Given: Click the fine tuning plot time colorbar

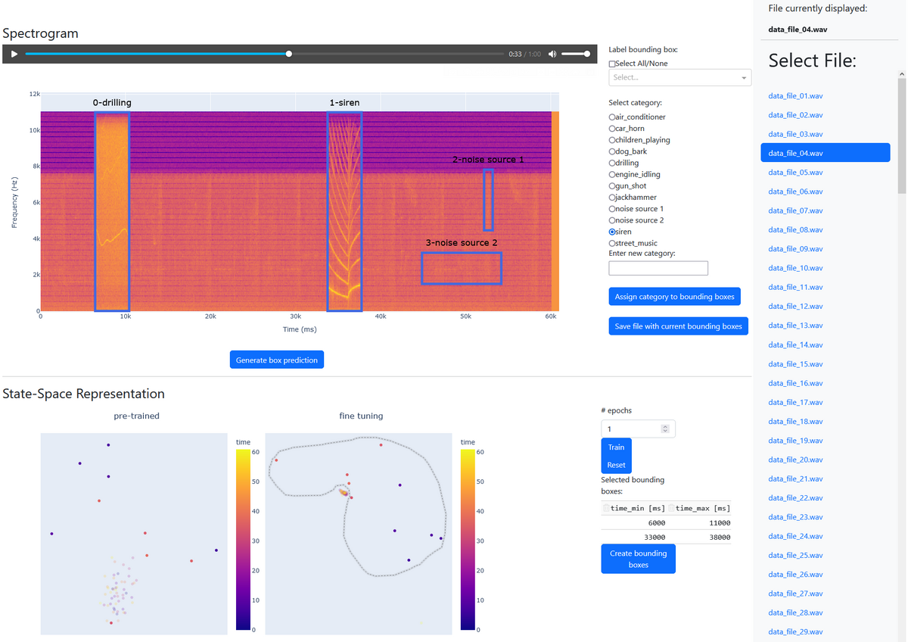Looking at the screenshot, I should click(468, 540).
